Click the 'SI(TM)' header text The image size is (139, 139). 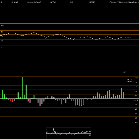click(x=53, y=2)
